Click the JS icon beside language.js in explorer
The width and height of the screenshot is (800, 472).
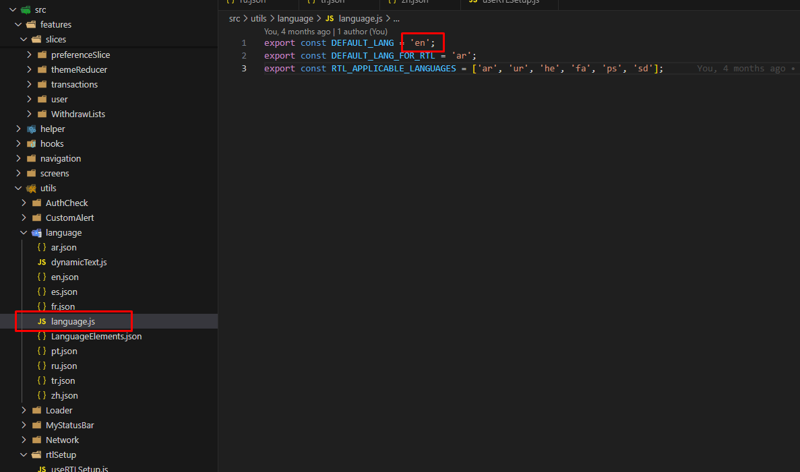42,321
